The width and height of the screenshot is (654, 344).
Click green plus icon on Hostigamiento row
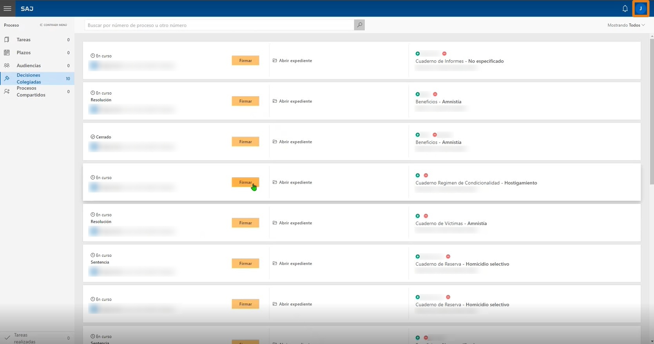coord(418,175)
